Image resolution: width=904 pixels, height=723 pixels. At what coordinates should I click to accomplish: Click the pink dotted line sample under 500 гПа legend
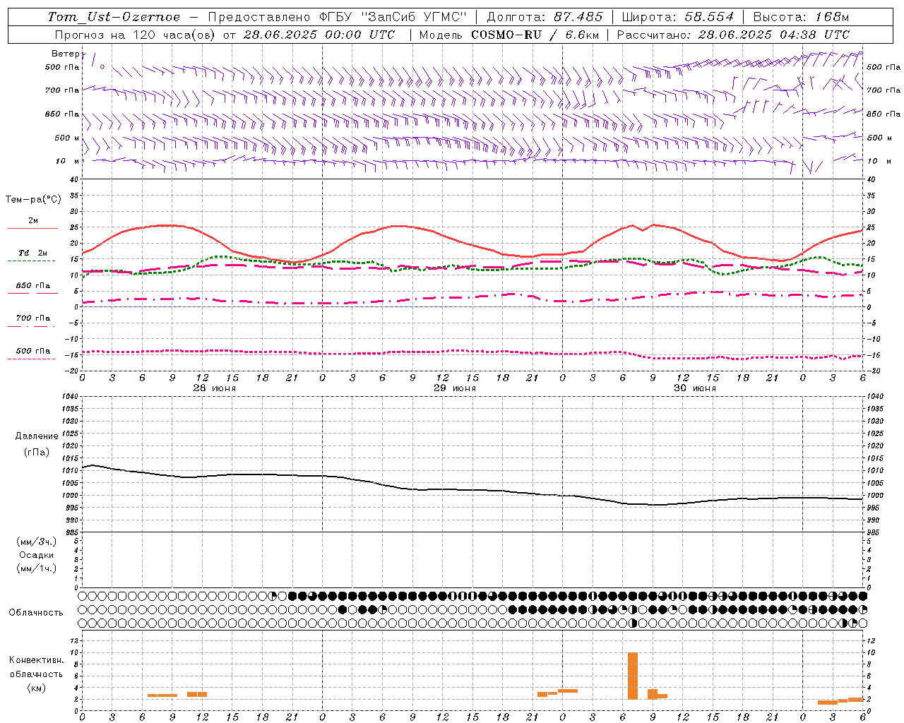coord(32,359)
